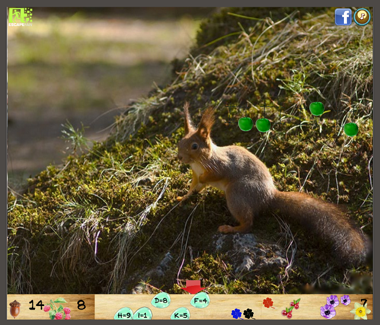Select the red cherries item
Image resolution: width=380 pixels, height=325 pixels.
[x=290, y=308]
